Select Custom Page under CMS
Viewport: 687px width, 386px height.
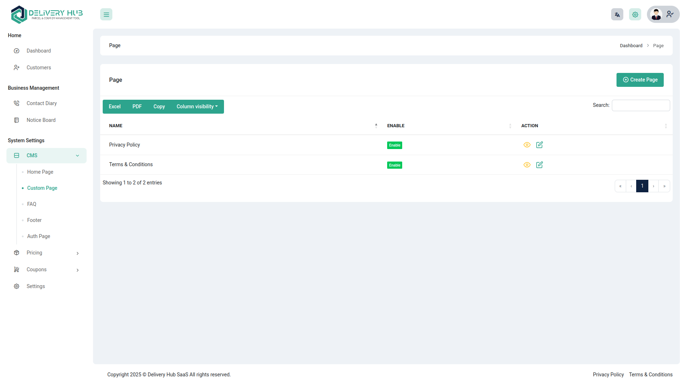[42, 188]
